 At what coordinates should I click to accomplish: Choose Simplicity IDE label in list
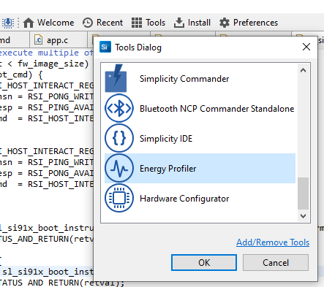(x=166, y=139)
